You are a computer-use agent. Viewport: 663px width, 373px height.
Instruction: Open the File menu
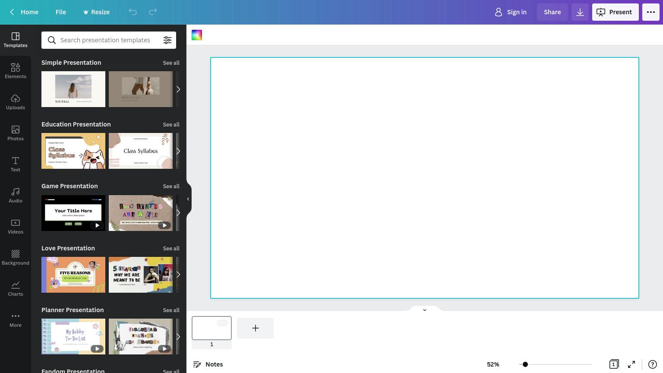click(x=61, y=12)
